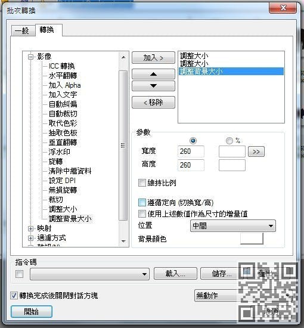Select 無損旋轉 item
The height and width of the screenshot is (328, 304).
(63, 190)
